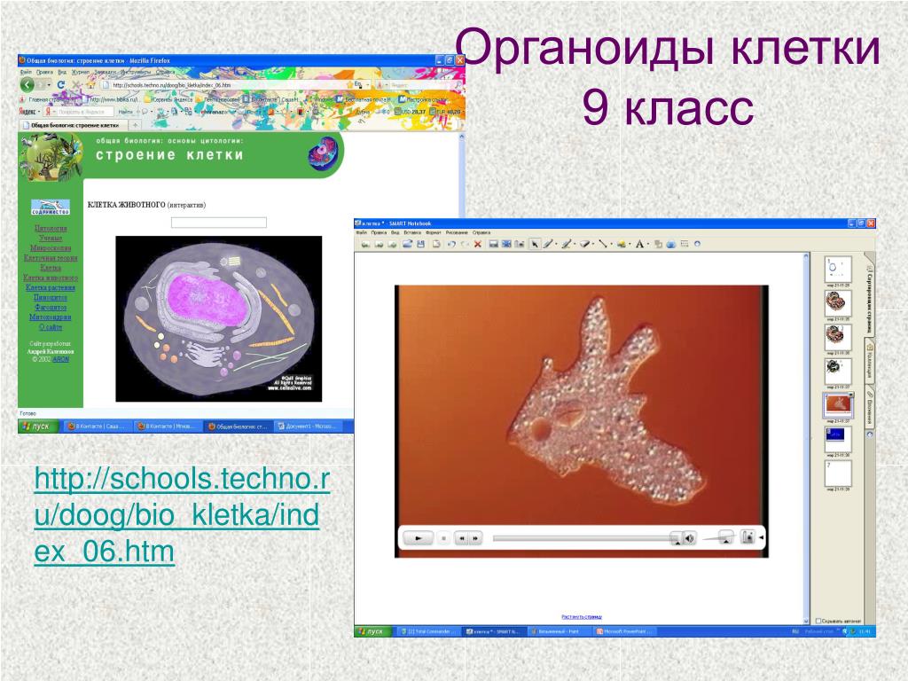Image resolution: width=908 pixels, height=681 pixels.
Task: Select the Shapes tool in SMART Notebook
Action: [x=622, y=244]
